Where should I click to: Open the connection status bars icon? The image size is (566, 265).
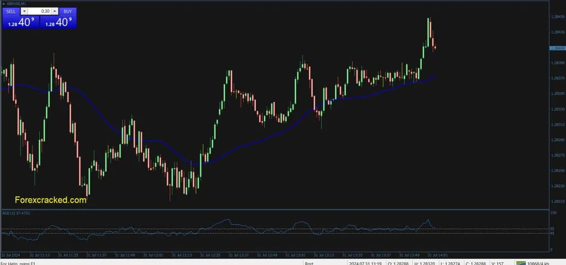[521, 263]
